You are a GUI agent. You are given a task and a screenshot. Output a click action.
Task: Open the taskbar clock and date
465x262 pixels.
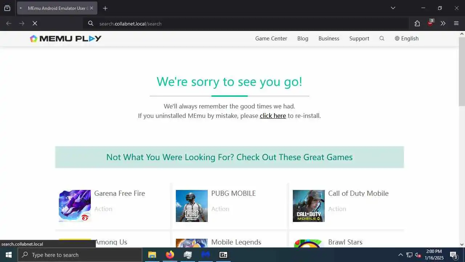coord(434,255)
